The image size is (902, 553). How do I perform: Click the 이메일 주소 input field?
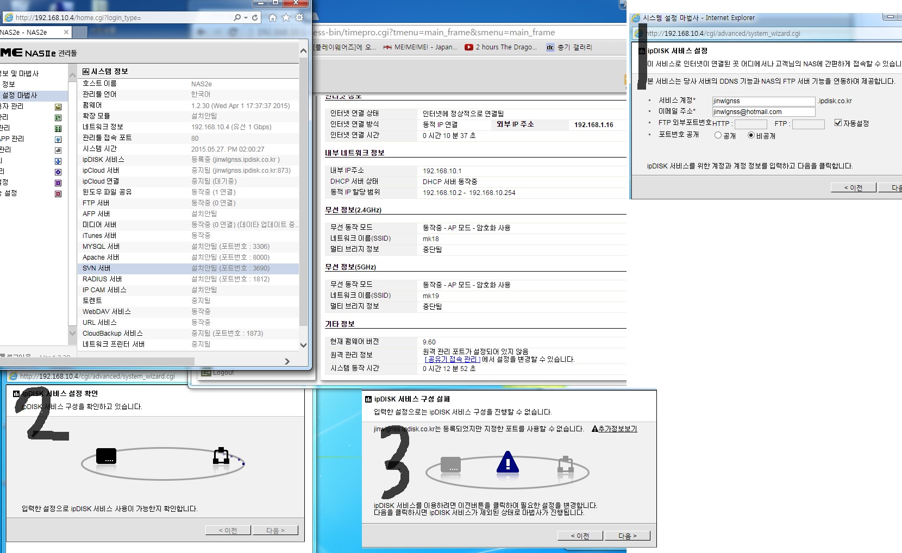tap(763, 112)
